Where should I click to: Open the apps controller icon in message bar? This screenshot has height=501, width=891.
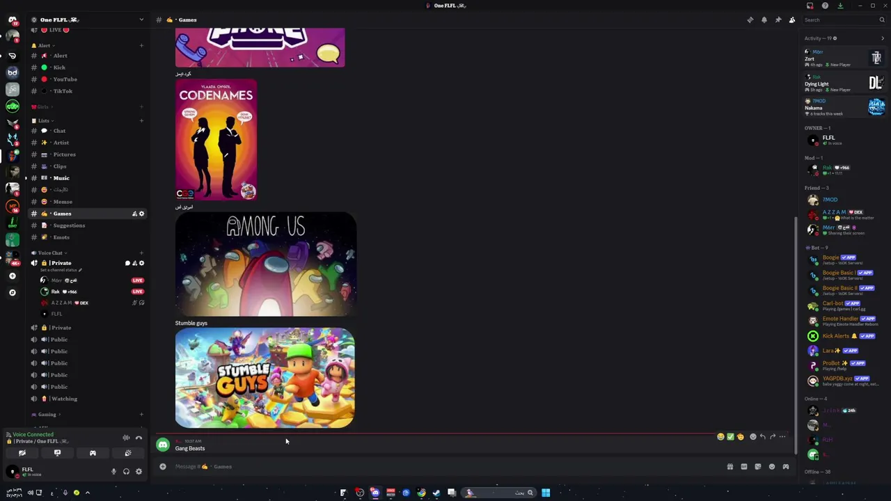785,466
